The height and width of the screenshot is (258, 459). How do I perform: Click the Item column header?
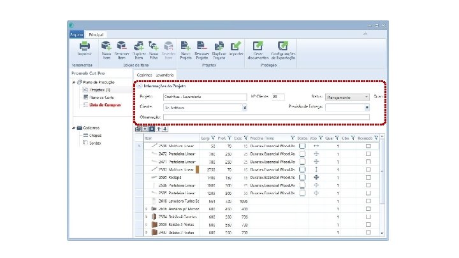(x=171, y=138)
